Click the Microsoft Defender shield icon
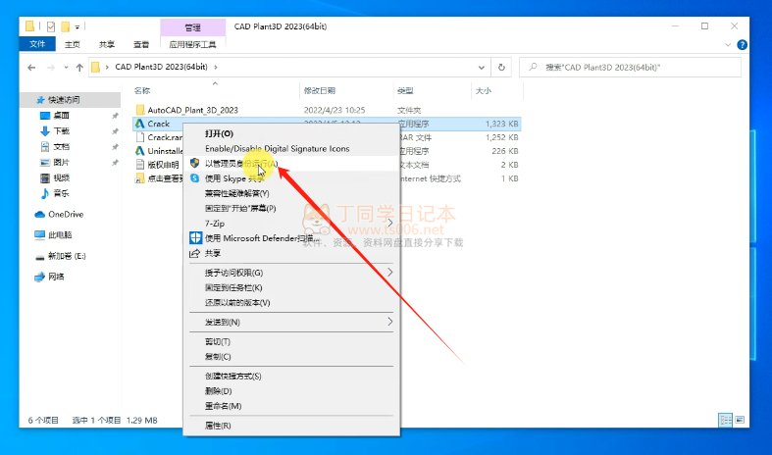 pyautogui.click(x=195, y=238)
